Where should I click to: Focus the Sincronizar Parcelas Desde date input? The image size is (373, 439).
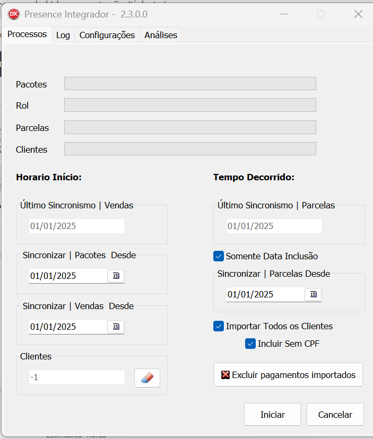(265, 294)
